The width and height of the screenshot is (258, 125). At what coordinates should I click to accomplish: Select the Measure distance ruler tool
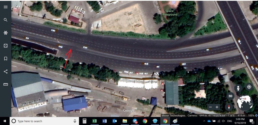[x=5, y=84]
